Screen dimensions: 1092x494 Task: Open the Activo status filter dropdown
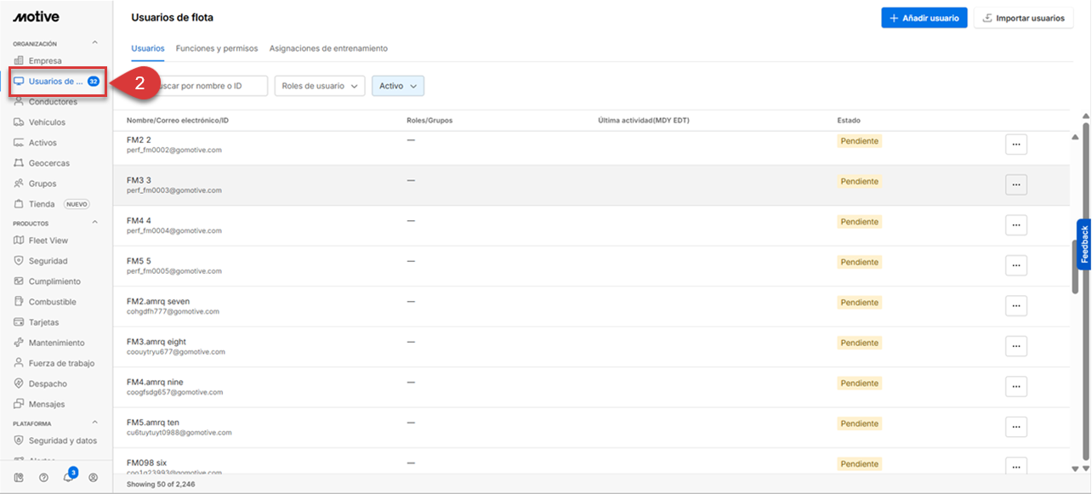tap(398, 86)
